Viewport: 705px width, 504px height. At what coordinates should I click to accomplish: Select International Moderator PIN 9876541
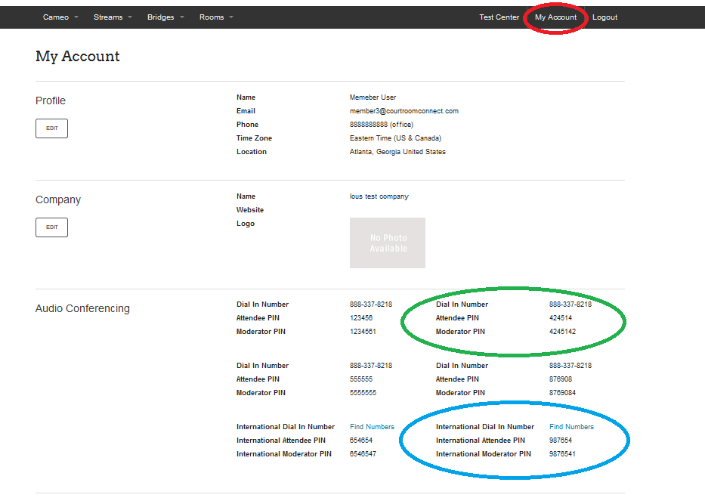(562, 453)
